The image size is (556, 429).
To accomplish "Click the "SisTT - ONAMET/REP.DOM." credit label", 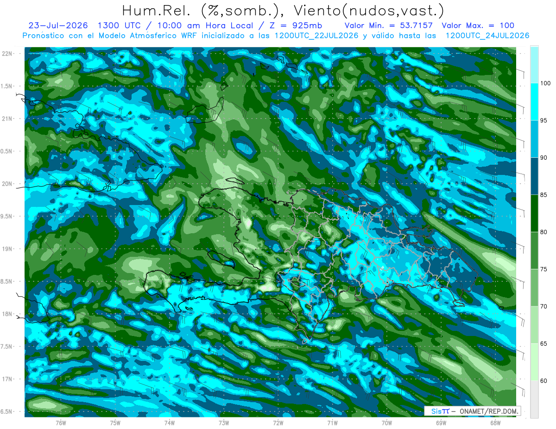I will 473,411.
